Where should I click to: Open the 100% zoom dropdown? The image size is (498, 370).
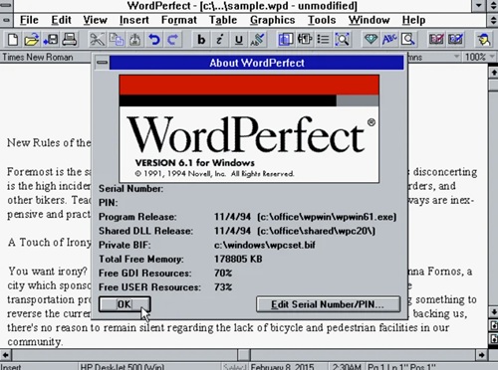click(x=479, y=57)
